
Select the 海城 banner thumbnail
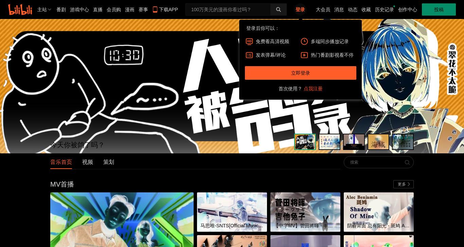pos(378,142)
